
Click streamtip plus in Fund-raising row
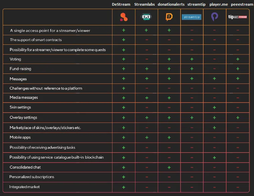click(x=192, y=69)
